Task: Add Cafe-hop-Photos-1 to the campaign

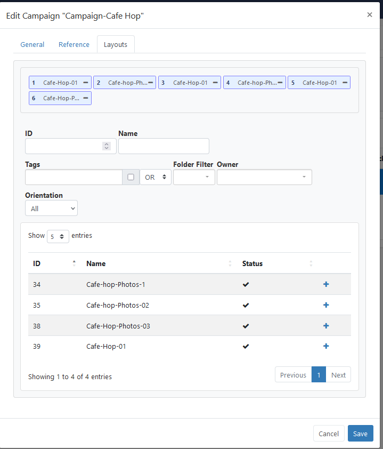Action: click(x=326, y=284)
